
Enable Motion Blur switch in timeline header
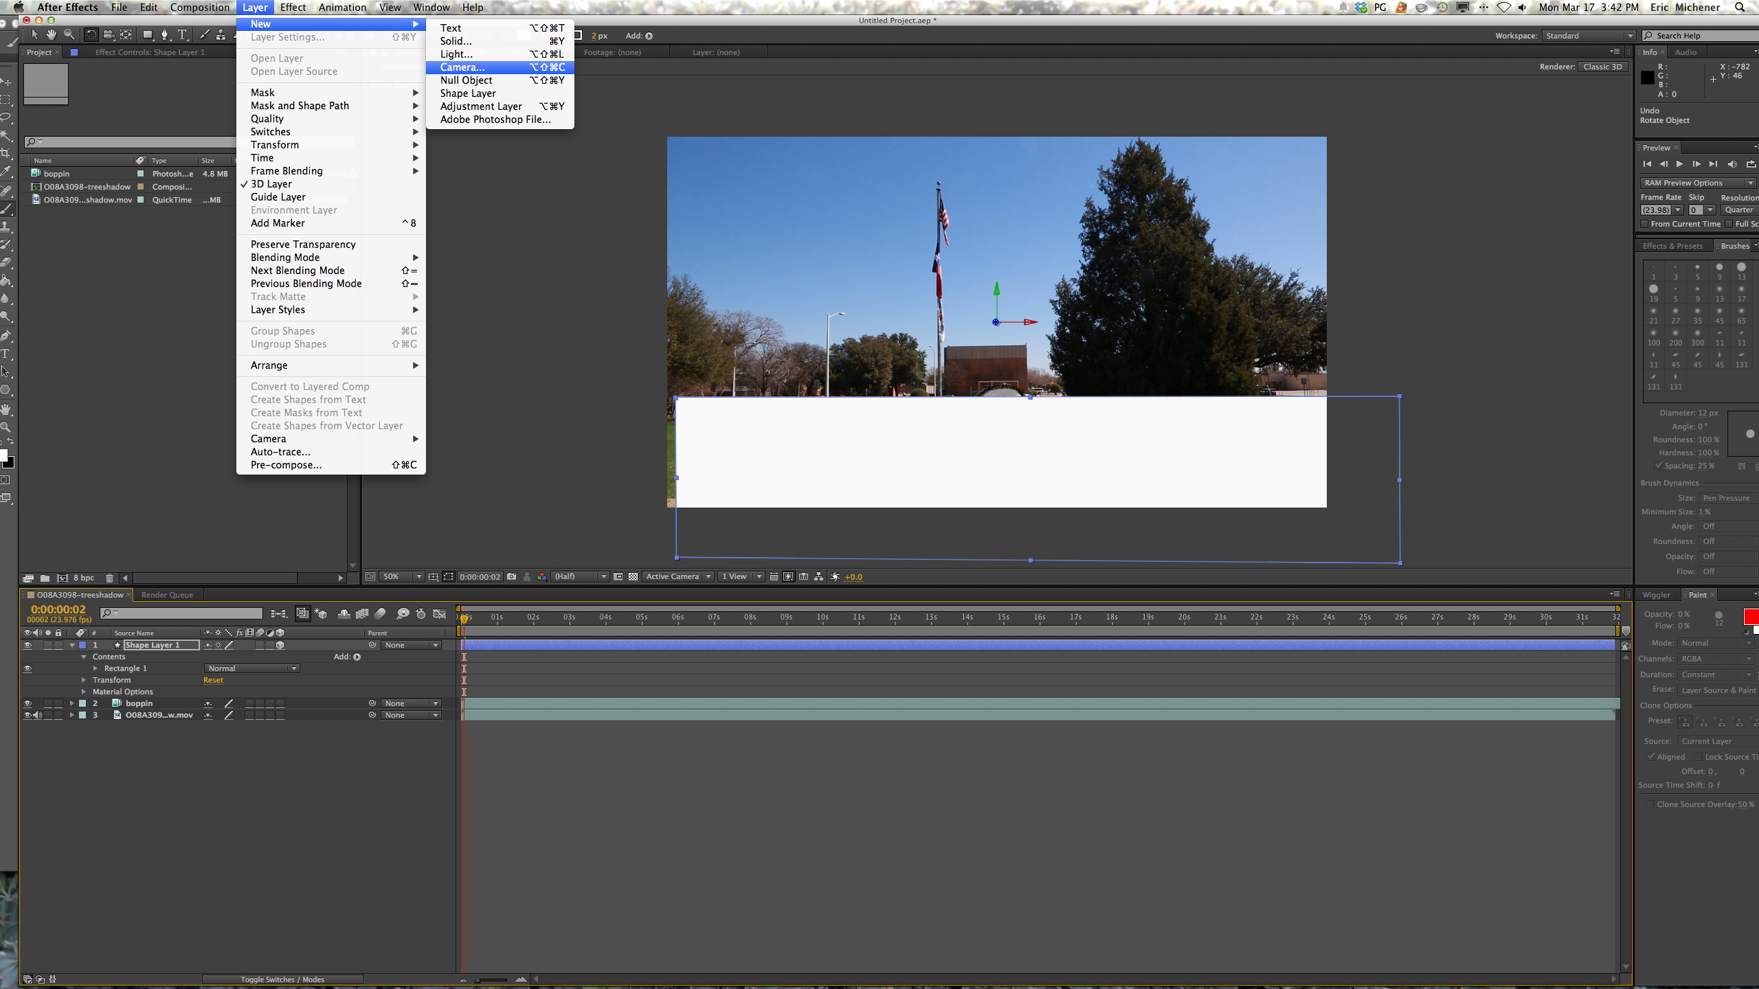pyautogui.click(x=380, y=614)
